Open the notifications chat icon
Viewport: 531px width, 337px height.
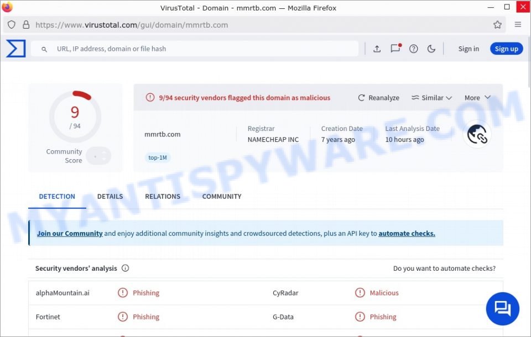395,49
